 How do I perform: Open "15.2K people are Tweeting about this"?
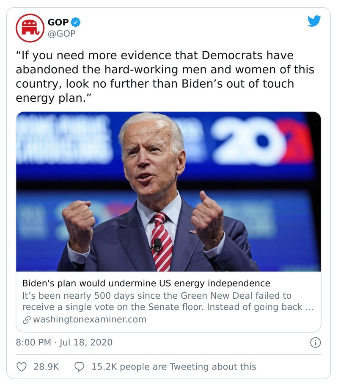(x=173, y=367)
